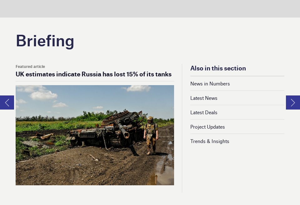Click the soldier in the featured photo
This screenshot has width=300, height=205.
pyautogui.click(x=151, y=135)
